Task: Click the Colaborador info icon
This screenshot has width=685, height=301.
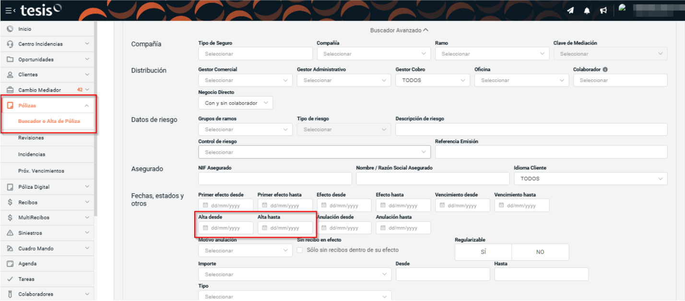Action: point(605,70)
